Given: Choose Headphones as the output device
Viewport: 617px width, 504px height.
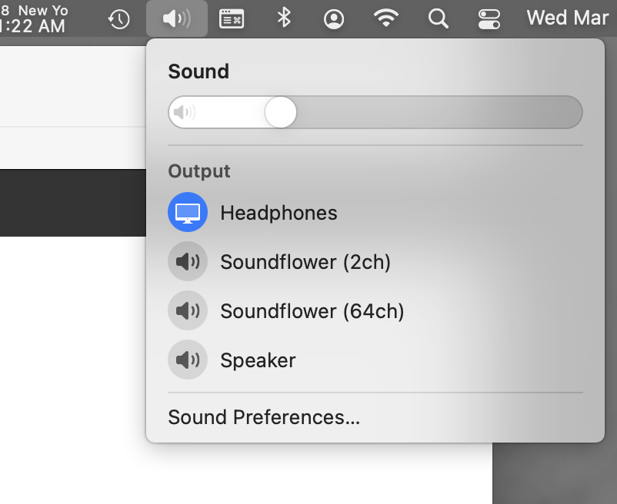Looking at the screenshot, I should 278,213.
